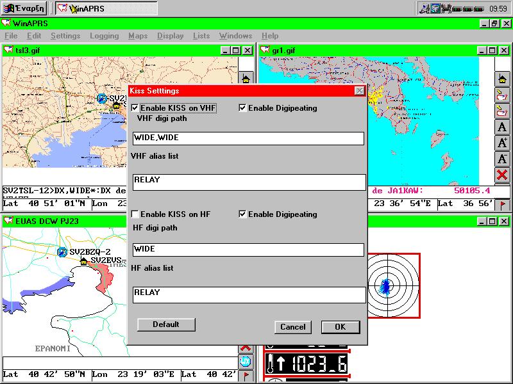
Task: Click the gr1.gif window title icon
Action: [x=265, y=51]
